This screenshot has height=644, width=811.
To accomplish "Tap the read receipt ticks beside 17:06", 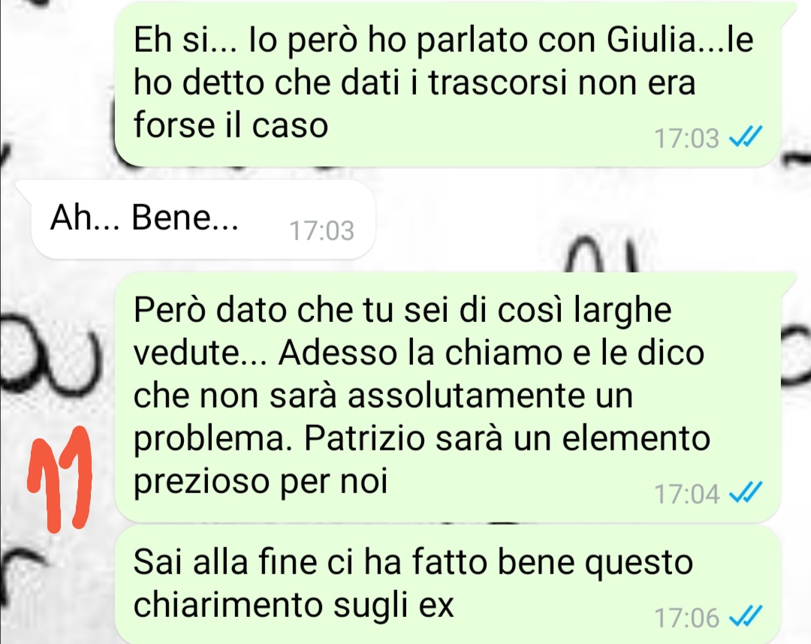I will click(746, 617).
